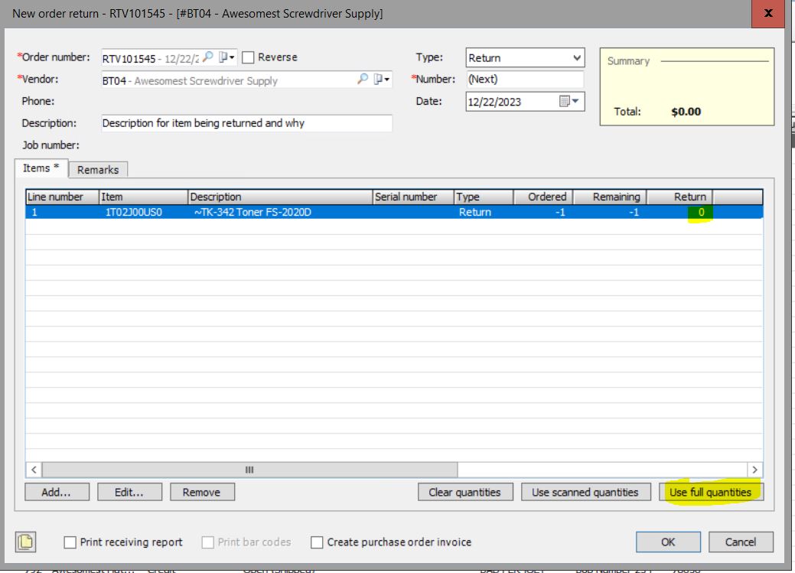Close the New order return dialog
Screen dimensions: 795x573
(768, 13)
